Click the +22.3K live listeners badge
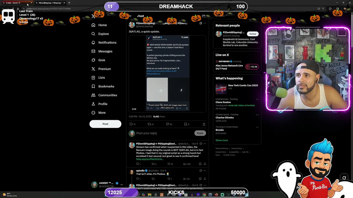This screenshot has height=198, width=353. (252, 67)
